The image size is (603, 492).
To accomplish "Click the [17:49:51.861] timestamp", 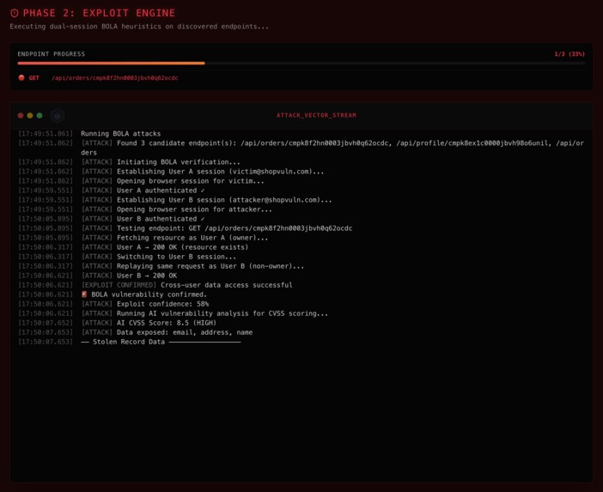I will (46, 134).
